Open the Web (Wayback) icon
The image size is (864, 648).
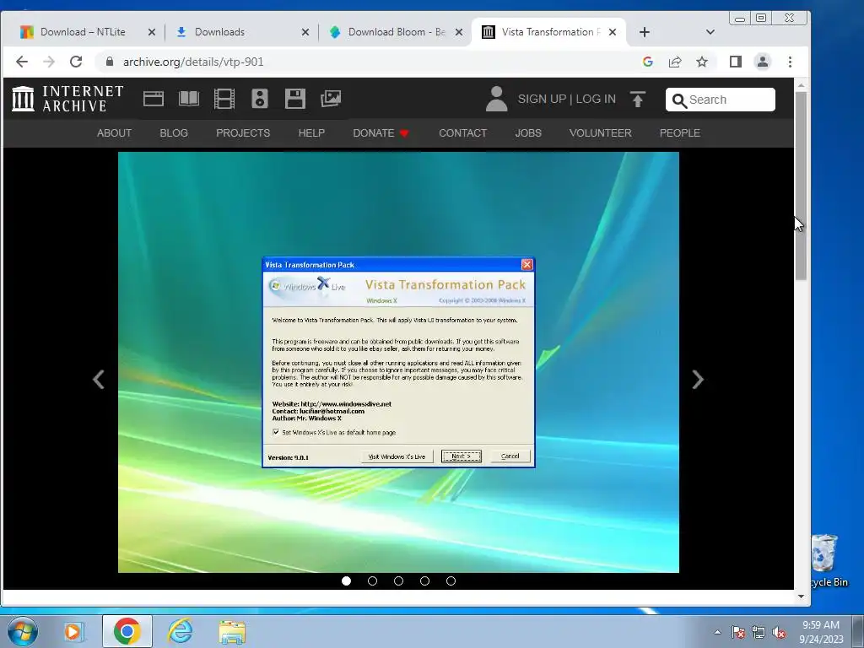pos(154,99)
